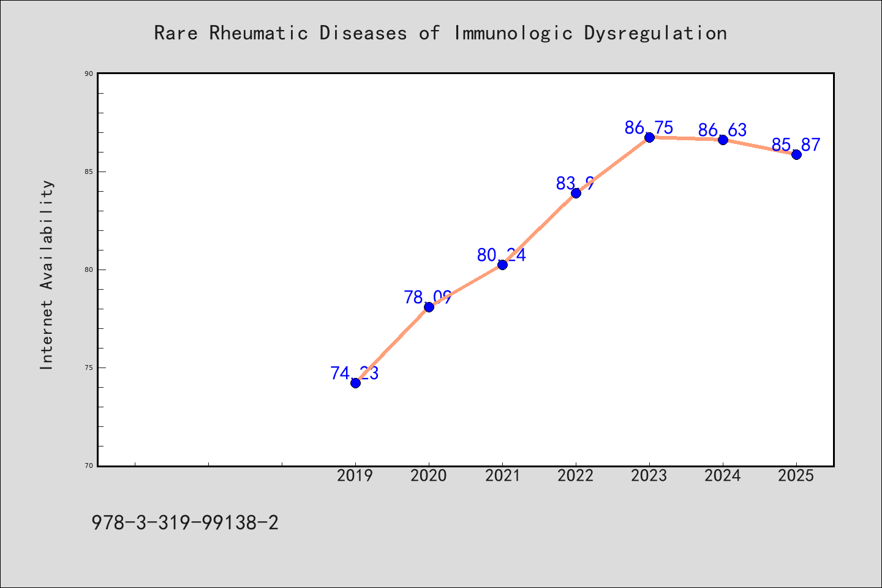
Task: Click the 80.24 data label
Action: tap(502, 255)
